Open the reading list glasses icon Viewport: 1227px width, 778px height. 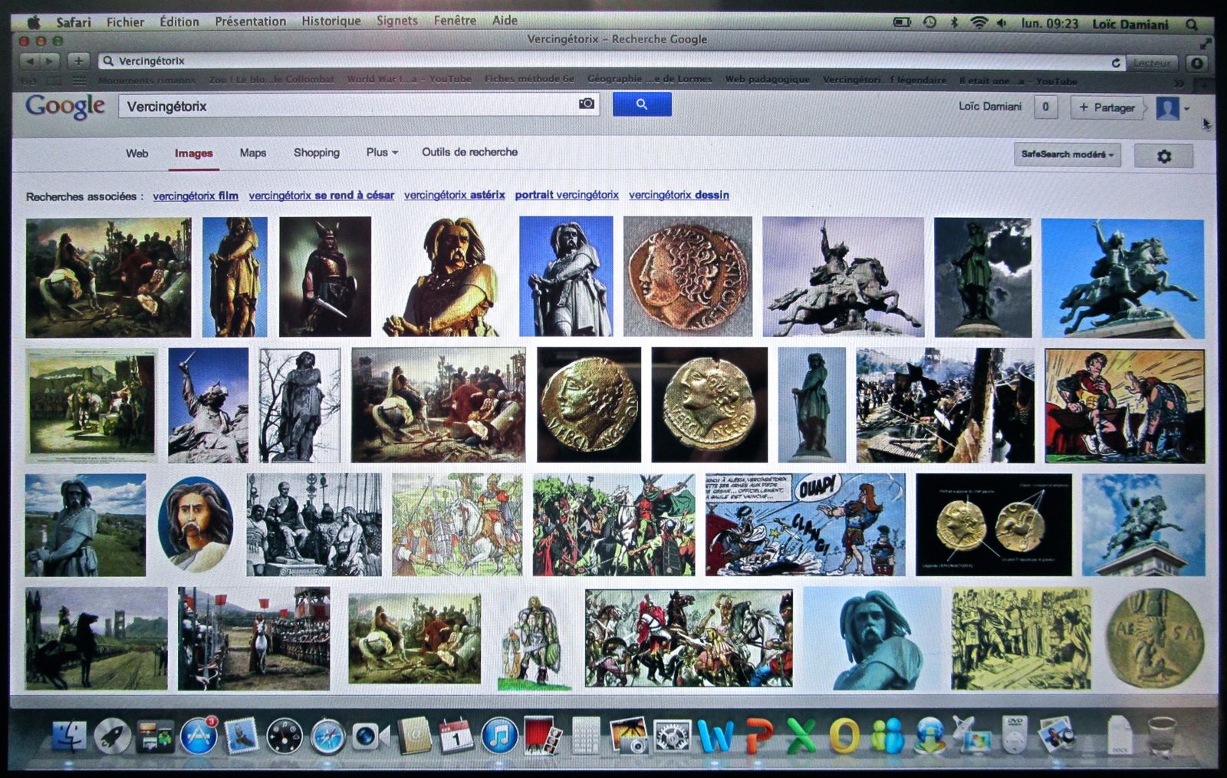pyautogui.click(x=30, y=81)
